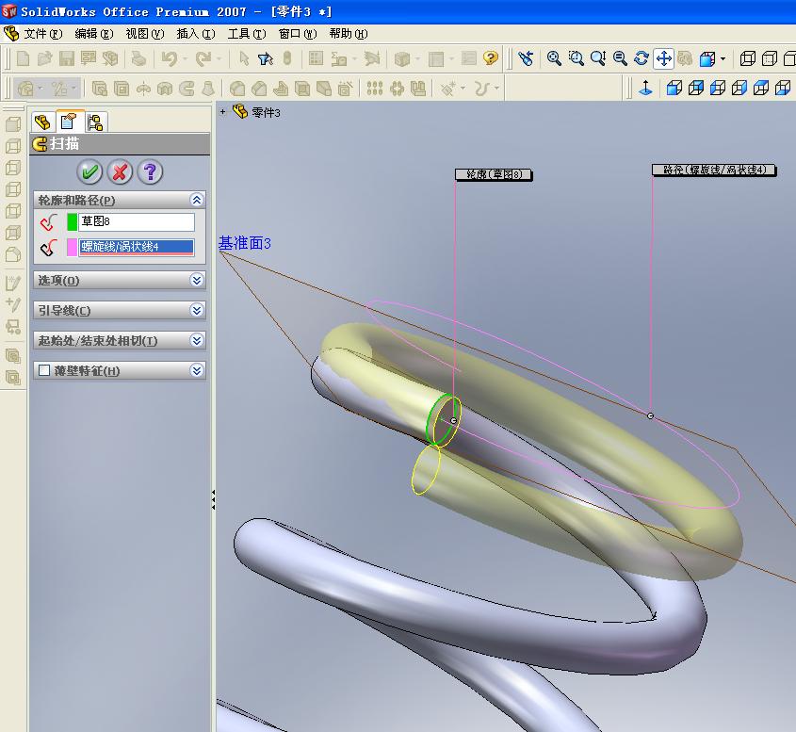Click the grayed Save floppy icon
This screenshot has width=796, height=732.
point(67,58)
